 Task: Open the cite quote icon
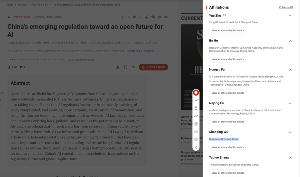134,67
